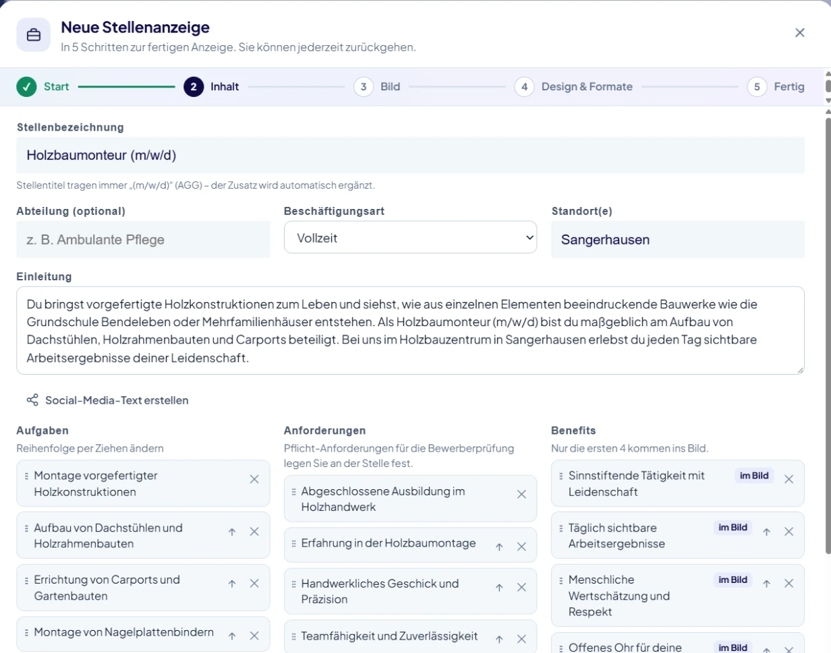Click the text Erfahrung in der Holzbaumontage
This screenshot has height=653, width=831.
coord(389,543)
